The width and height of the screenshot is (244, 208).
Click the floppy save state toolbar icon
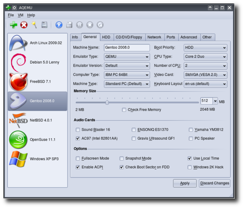pos(69,25)
